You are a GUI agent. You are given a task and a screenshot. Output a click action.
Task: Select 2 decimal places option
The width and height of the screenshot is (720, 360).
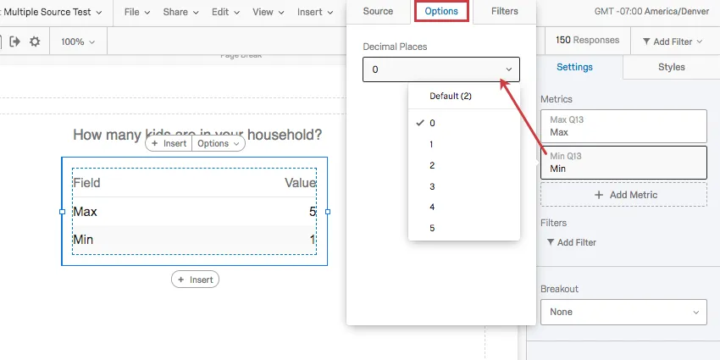pyautogui.click(x=464, y=165)
